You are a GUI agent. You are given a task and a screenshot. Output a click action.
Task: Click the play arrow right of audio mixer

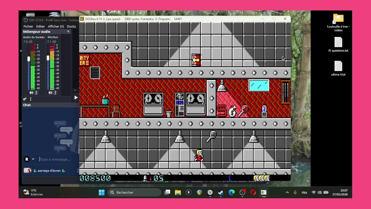(x=76, y=98)
